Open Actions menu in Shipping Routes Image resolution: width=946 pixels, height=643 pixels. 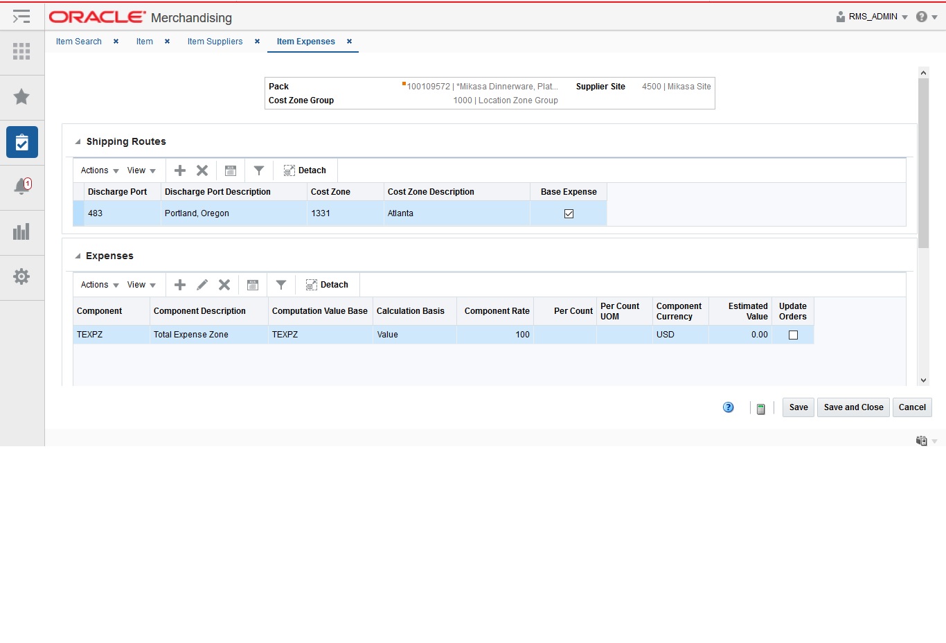100,170
